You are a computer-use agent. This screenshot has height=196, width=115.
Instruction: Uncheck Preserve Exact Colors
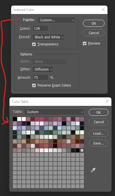(x=34, y=85)
